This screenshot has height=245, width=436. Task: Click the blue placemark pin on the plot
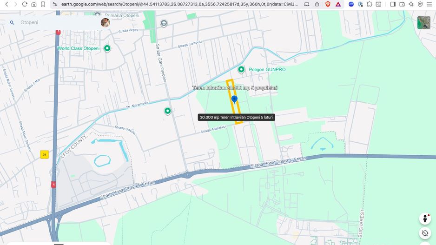[234, 99]
